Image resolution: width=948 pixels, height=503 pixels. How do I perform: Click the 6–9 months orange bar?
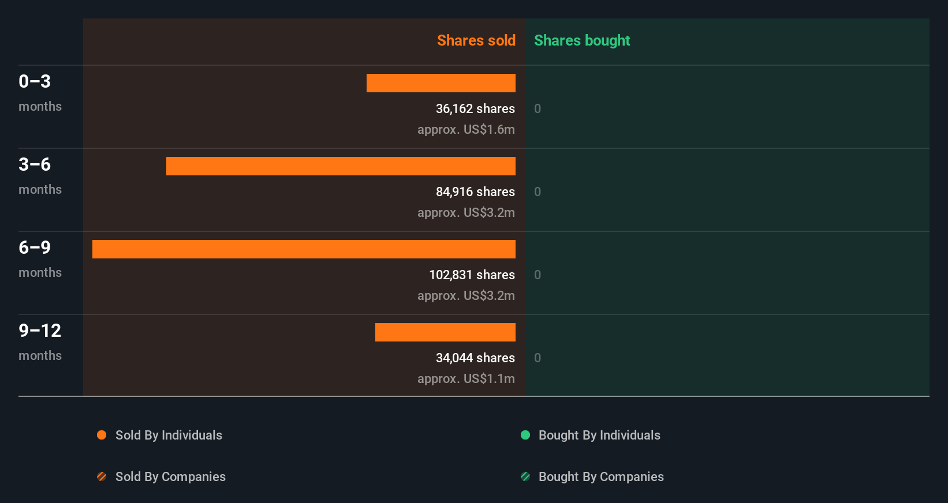(304, 249)
